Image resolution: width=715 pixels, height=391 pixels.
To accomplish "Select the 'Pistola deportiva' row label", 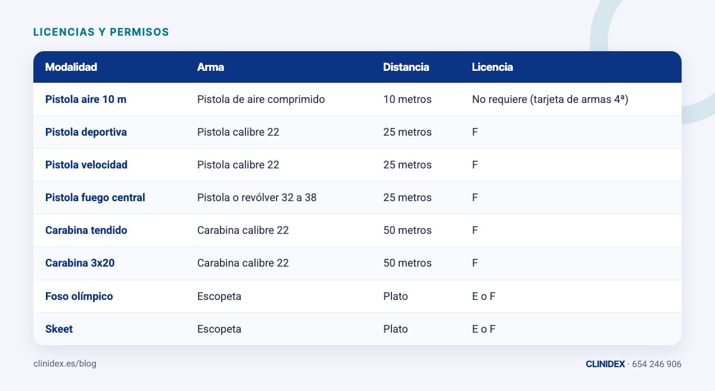I will (x=86, y=132).
